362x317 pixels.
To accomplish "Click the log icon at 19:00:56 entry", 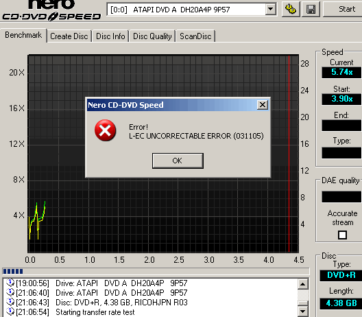I will point(10,283).
